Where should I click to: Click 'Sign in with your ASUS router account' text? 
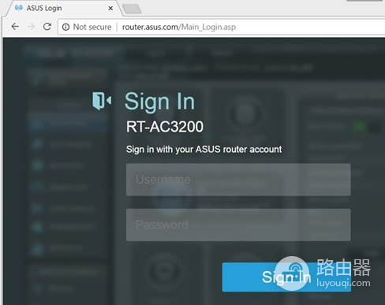tap(204, 150)
